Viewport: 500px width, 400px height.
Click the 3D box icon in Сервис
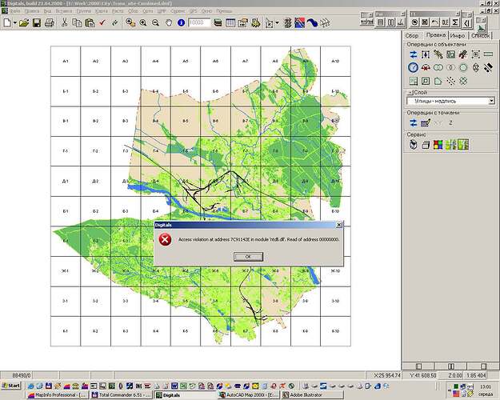tap(426, 145)
